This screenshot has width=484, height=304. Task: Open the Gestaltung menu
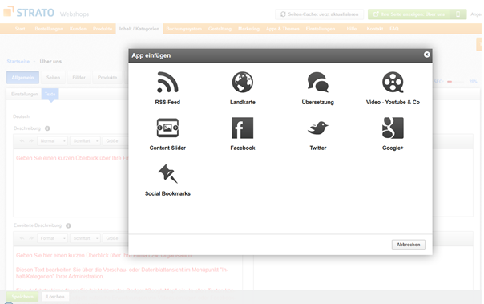(x=220, y=29)
